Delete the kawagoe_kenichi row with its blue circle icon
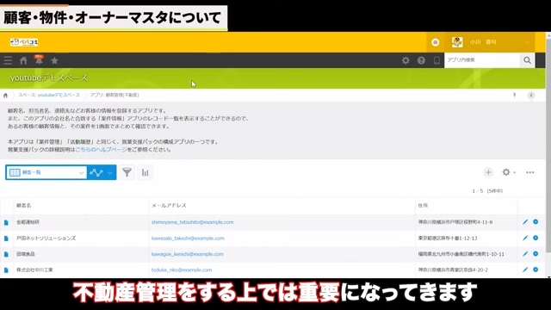551x310 pixels. (x=536, y=254)
